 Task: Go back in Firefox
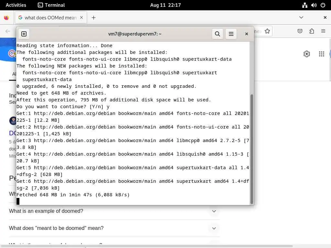tap(8, 31)
